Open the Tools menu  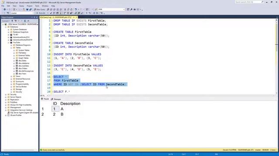[37, 6]
